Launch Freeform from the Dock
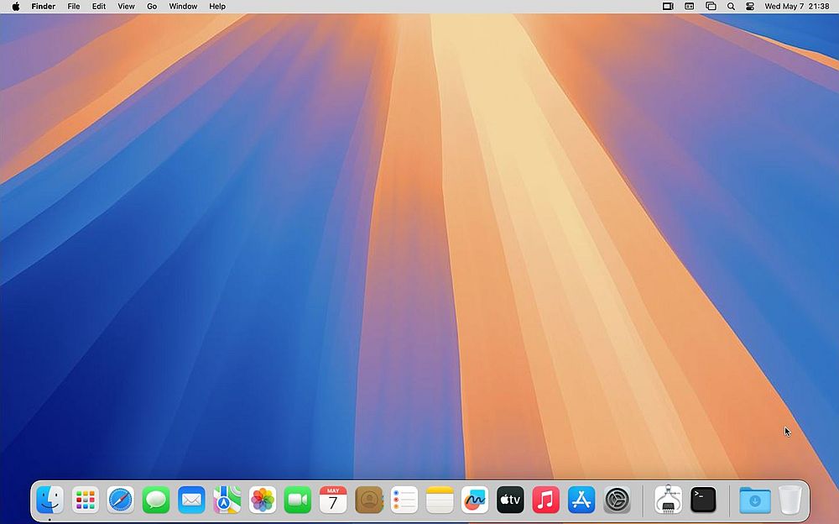 coord(475,500)
